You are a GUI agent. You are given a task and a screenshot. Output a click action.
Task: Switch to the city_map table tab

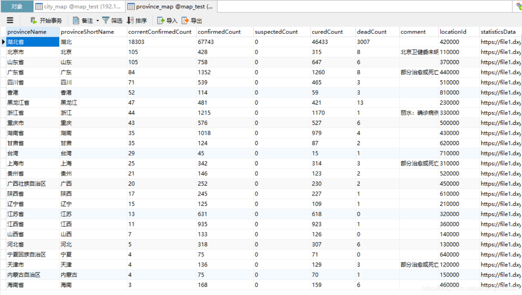79,6
